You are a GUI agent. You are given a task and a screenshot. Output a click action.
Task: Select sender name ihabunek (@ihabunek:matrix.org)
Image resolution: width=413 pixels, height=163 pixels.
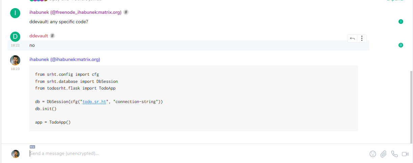point(65,59)
